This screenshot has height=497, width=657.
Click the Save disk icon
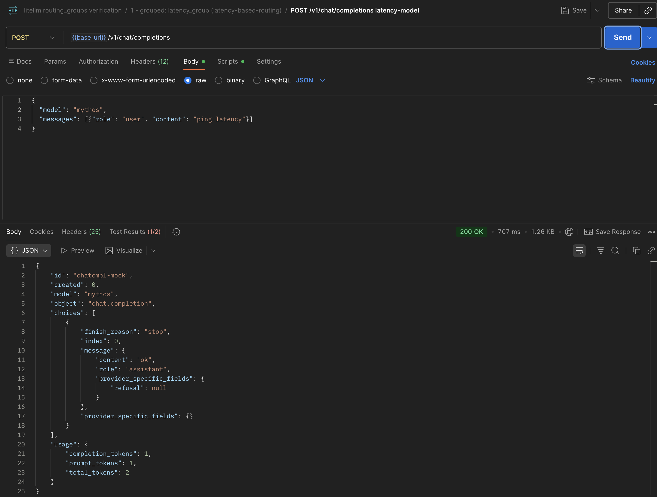pos(565,10)
